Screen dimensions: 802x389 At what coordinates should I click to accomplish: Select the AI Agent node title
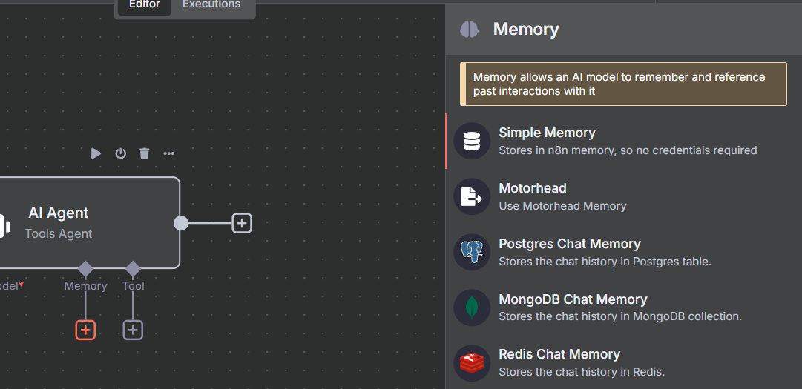click(x=59, y=213)
